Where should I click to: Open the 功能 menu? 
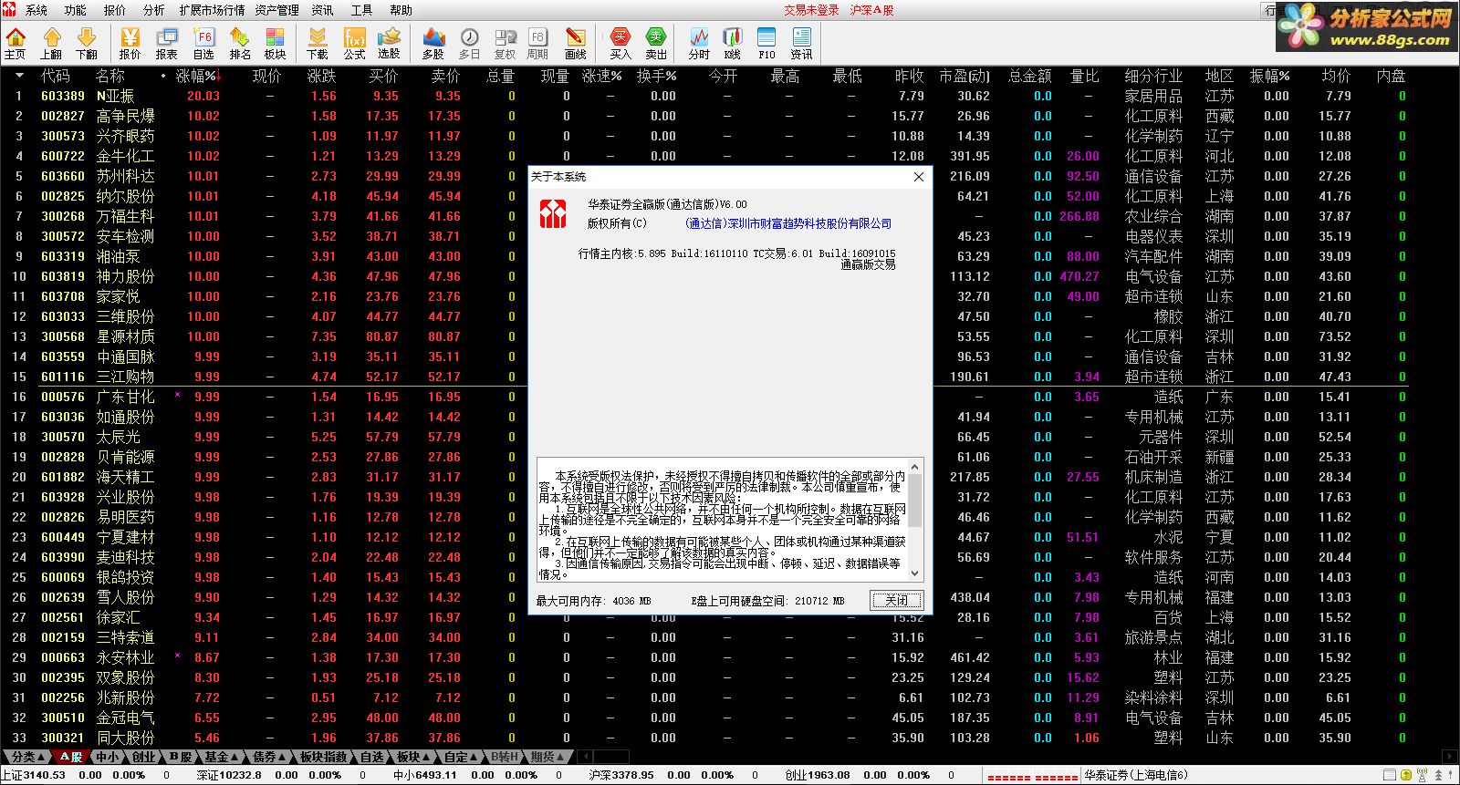coord(76,10)
